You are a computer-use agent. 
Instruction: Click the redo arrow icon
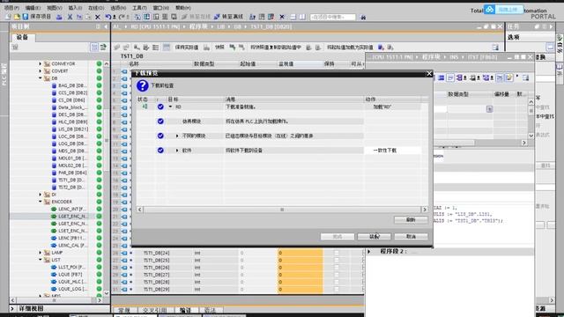[122, 17]
